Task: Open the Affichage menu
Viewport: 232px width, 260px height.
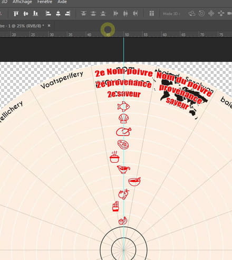Action: [22, 2]
